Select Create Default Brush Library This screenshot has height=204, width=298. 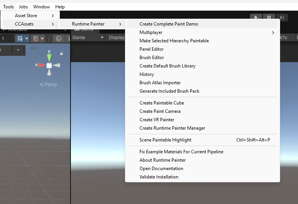point(202,66)
